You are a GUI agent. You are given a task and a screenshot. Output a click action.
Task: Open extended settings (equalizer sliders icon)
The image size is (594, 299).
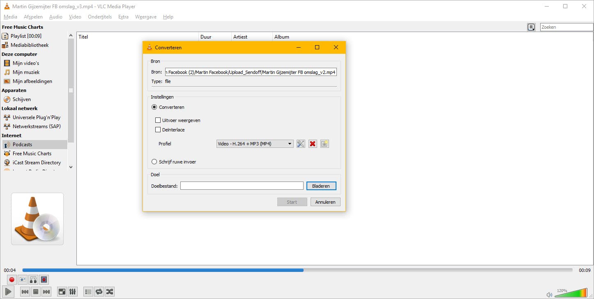(73, 292)
